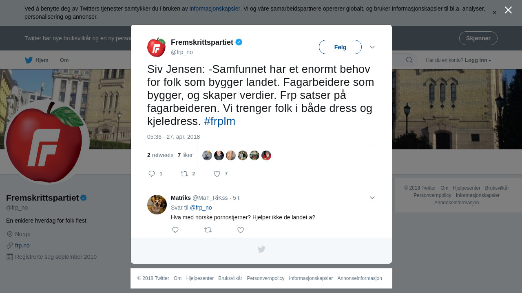The width and height of the screenshot is (522, 293).
Task: Open the Logg inn dropdown
Action: (x=478, y=60)
